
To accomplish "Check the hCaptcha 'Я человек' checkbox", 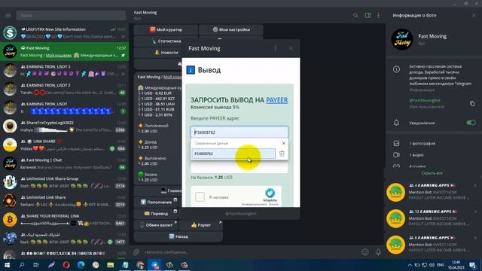I will click(x=200, y=196).
